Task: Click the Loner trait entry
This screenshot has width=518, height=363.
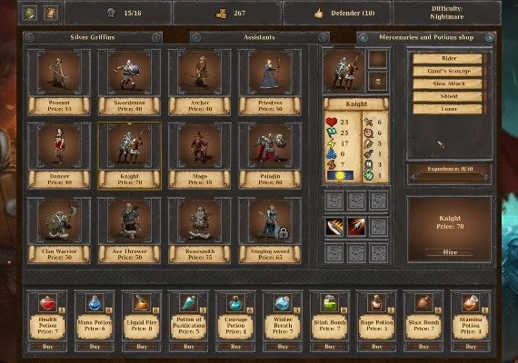Action: point(449,109)
